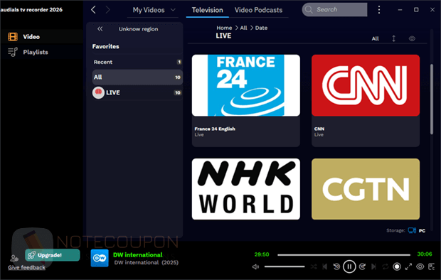Skip to next track
The image size is (441, 280).
tap(373, 266)
